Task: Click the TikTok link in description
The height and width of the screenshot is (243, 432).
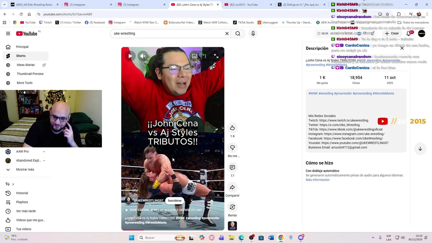Action: point(351,130)
